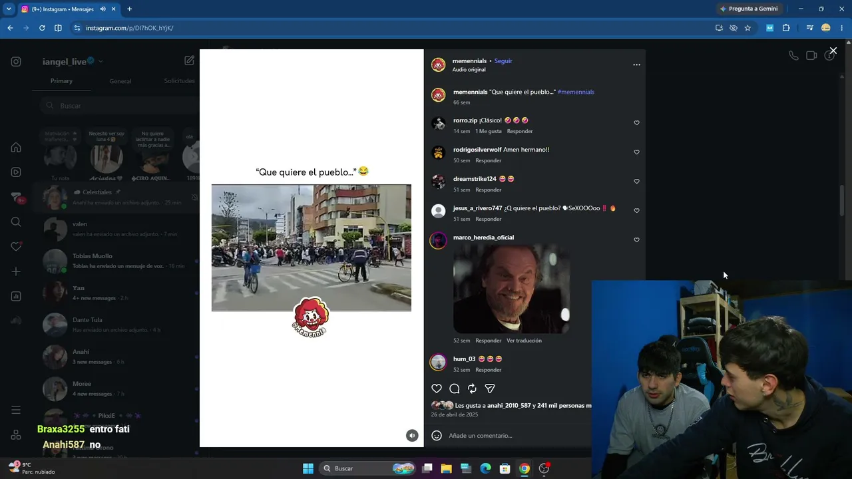Like dreamstrike124's comment
This screenshot has height=479, width=852.
coord(636,182)
